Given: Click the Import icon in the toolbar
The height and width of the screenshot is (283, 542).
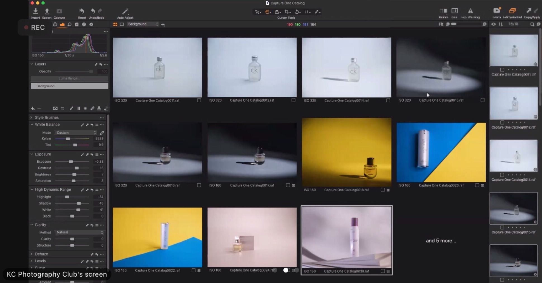Looking at the screenshot, I should pos(35,11).
